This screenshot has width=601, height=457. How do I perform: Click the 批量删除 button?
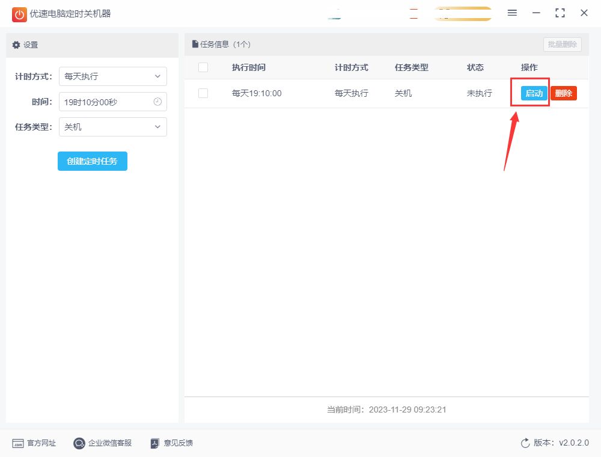563,44
